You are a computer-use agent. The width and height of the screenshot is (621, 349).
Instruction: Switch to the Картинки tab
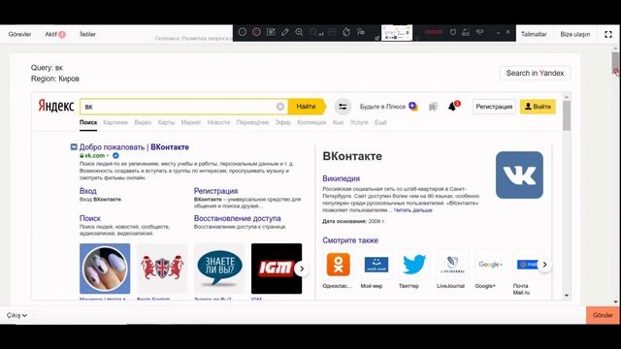(115, 122)
